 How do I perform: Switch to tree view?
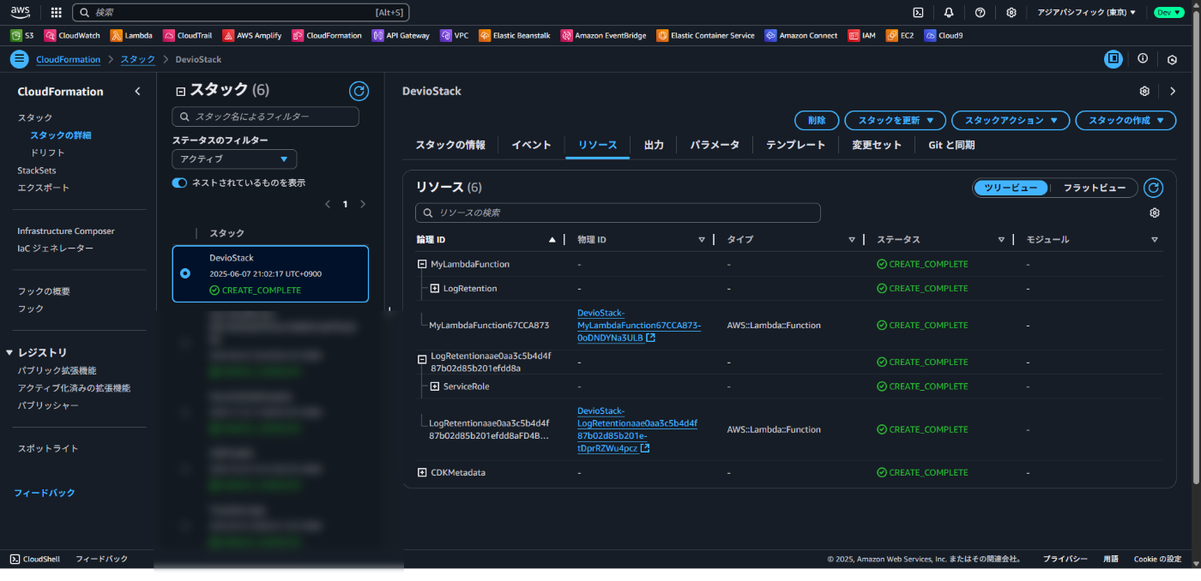(x=1011, y=188)
